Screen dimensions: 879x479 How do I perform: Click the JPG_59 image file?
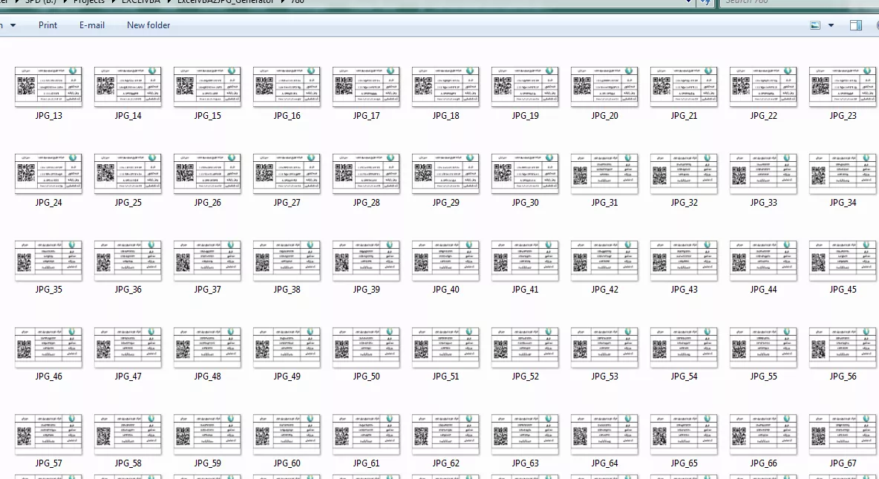pos(207,434)
